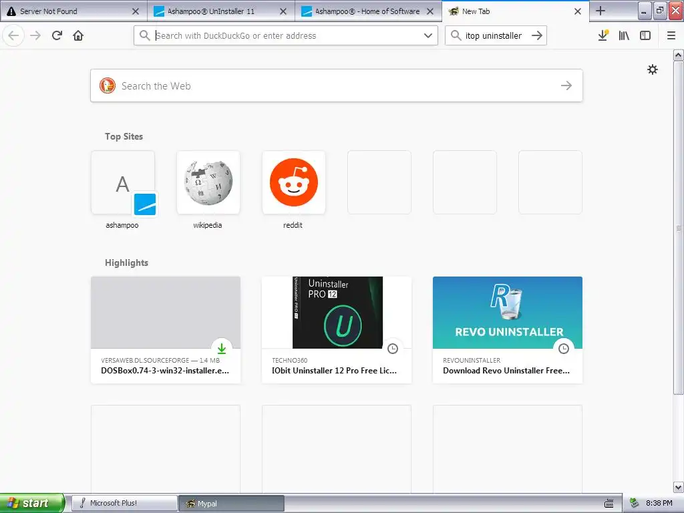Switch to Microsoft Plus! taskbar item
Screen dimensions: 684x513
pyautogui.click(x=124, y=503)
